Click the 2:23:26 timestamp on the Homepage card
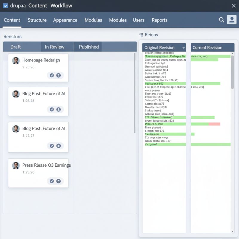The height and width of the screenshot is (239, 239). (28, 67)
